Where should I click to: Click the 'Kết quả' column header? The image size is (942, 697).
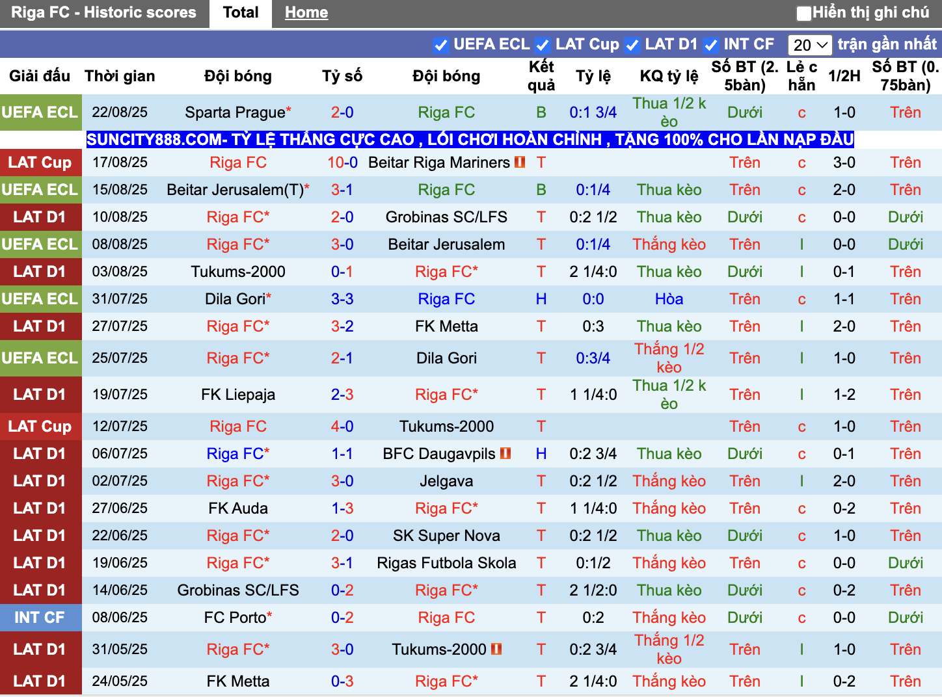pyautogui.click(x=541, y=76)
